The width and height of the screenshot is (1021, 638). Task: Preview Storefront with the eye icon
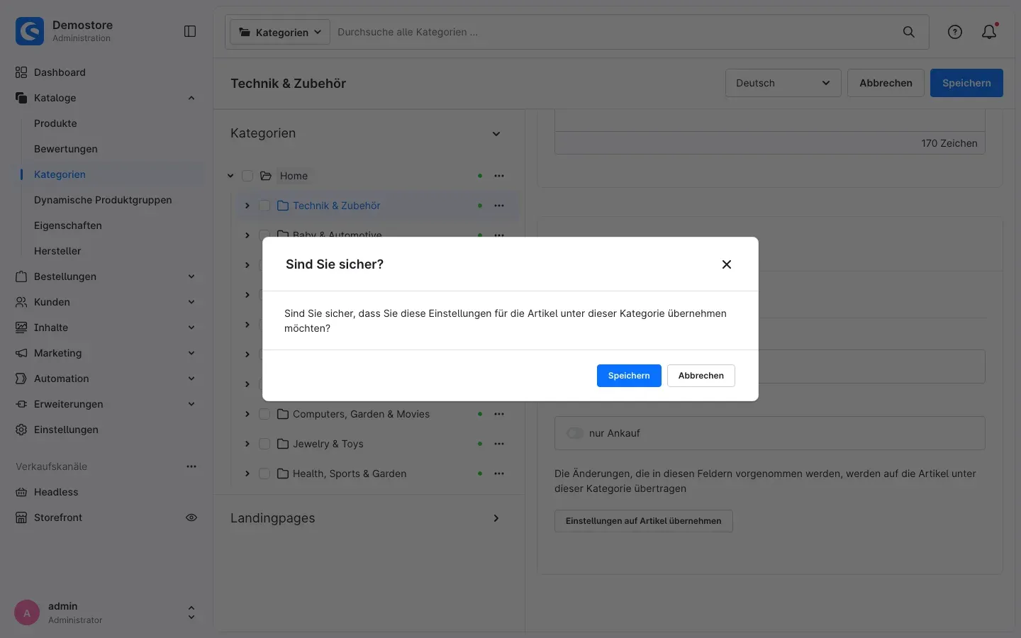(191, 517)
